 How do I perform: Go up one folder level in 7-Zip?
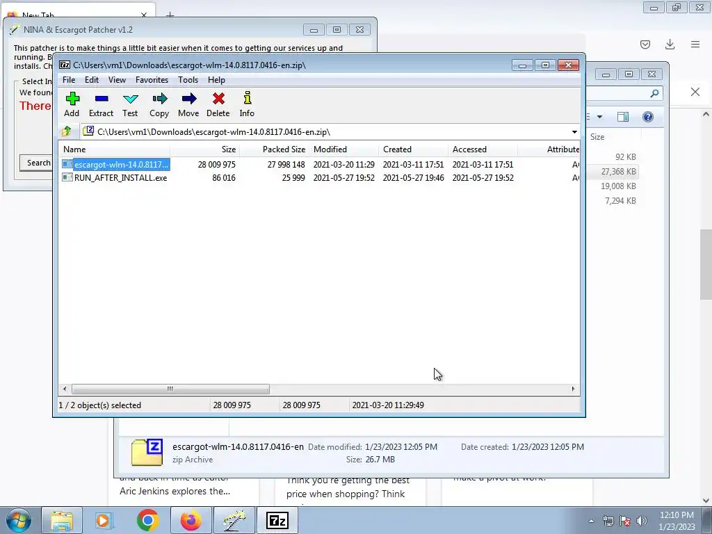click(67, 131)
